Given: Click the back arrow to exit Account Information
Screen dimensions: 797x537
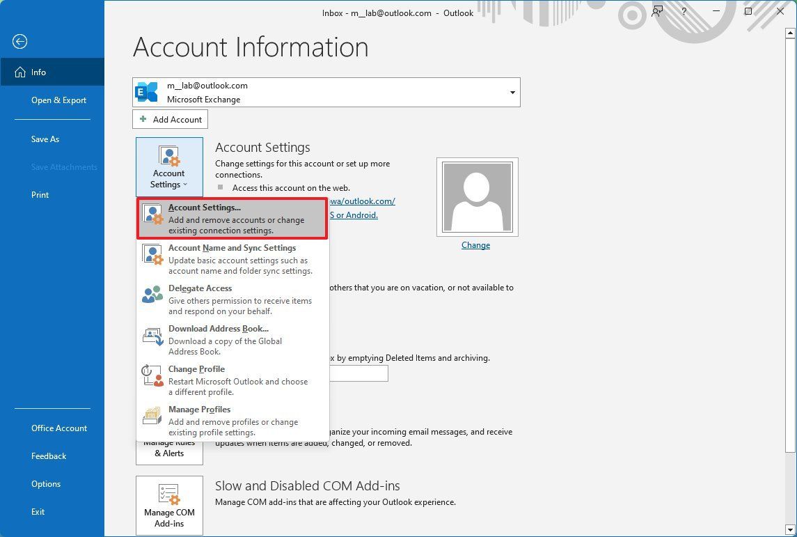Looking at the screenshot, I should click(x=19, y=42).
